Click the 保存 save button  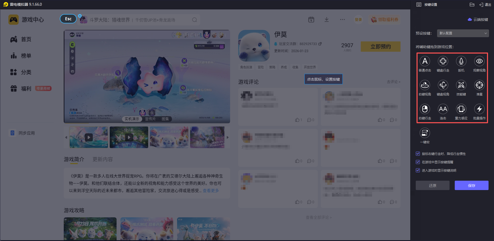pyautogui.click(x=472, y=185)
